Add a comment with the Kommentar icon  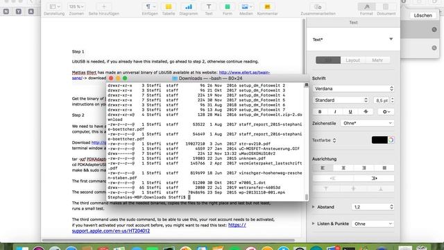[267, 6]
